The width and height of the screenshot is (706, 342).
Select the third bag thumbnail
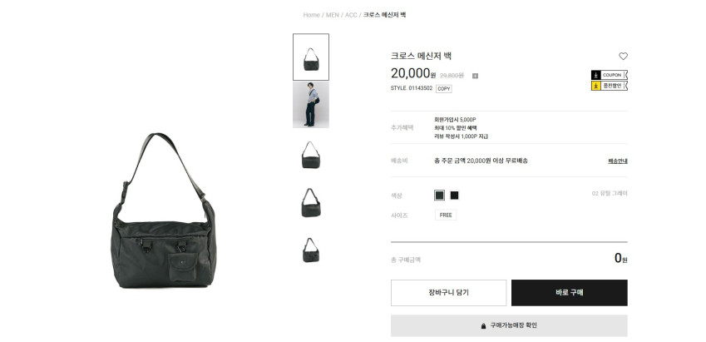[x=311, y=155]
